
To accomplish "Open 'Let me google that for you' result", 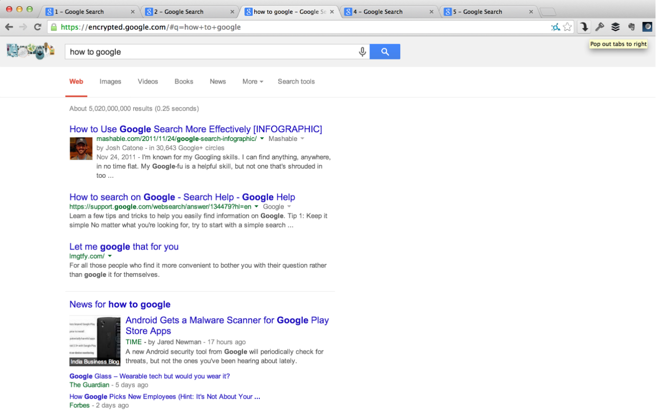I will [x=124, y=247].
